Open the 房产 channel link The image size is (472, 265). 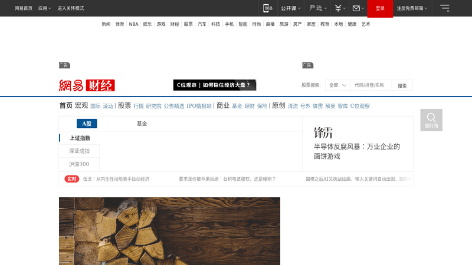297,24
